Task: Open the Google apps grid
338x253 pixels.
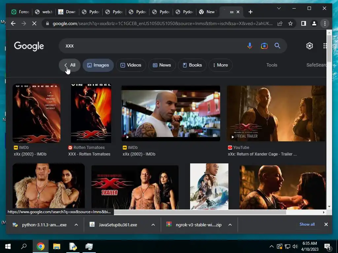Action: [x=325, y=46]
